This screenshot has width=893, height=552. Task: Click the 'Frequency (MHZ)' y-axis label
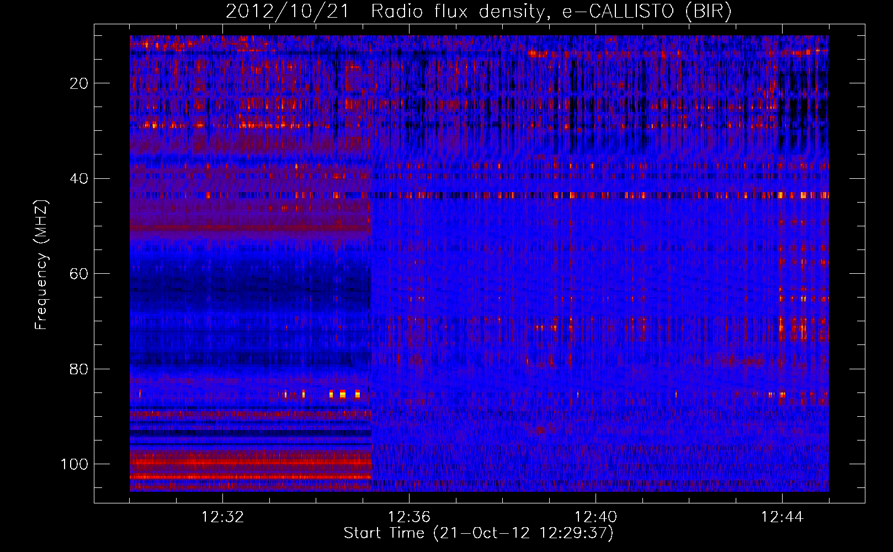click(41, 264)
